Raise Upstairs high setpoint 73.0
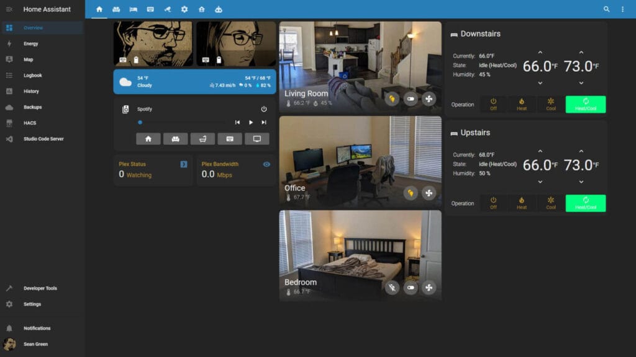Screen dimensions: 636x357 pyautogui.click(x=581, y=151)
